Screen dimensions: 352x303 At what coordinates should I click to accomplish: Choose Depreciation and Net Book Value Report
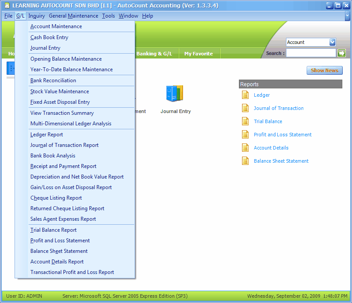click(x=81, y=177)
